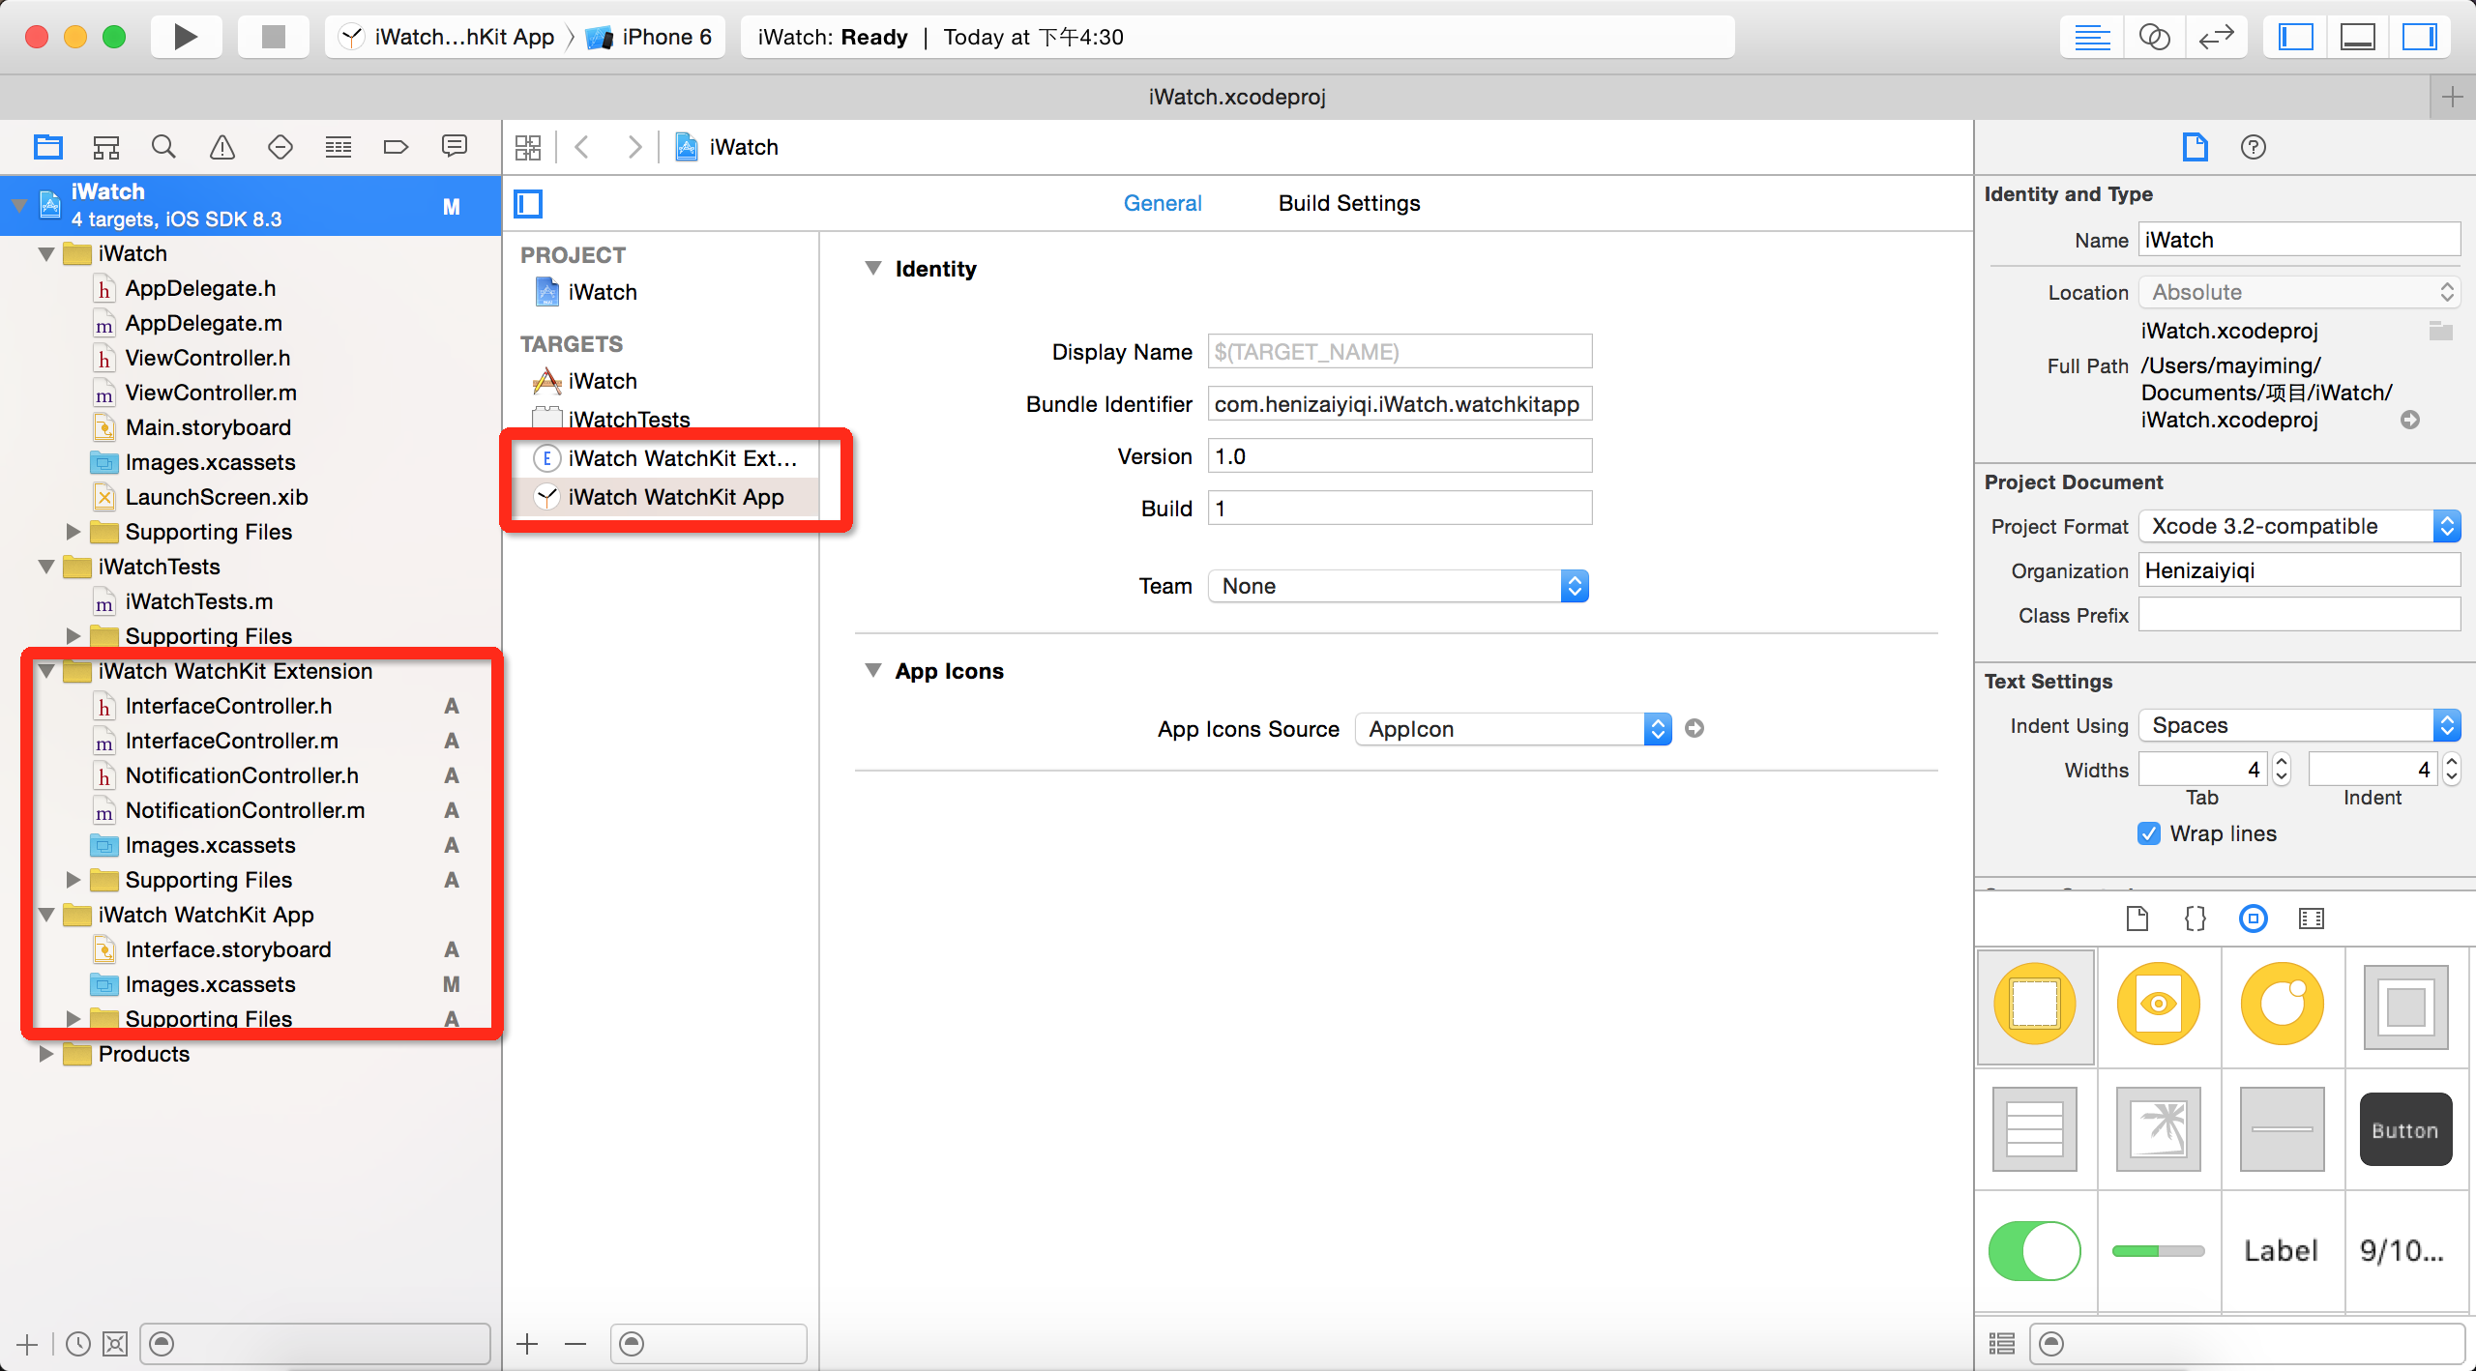Switch to the Assistant editor
This screenshot has height=1371, width=2476.
[x=2154, y=37]
